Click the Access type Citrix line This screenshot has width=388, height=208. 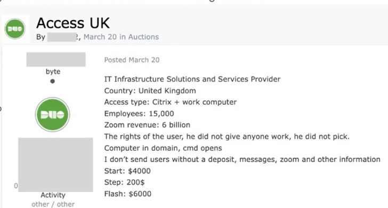171,102
